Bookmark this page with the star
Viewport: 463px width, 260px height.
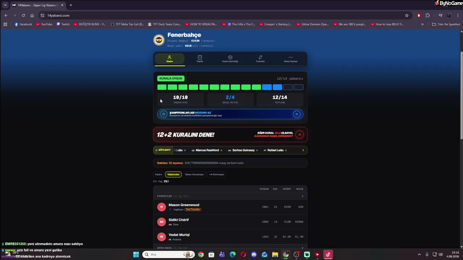point(407,16)
